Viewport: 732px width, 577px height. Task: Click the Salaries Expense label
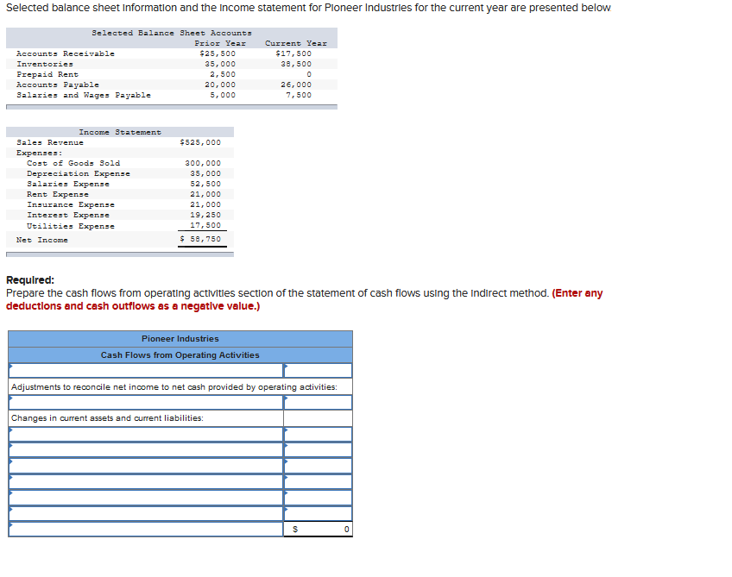pyautogui.click(x=68, y=184)
